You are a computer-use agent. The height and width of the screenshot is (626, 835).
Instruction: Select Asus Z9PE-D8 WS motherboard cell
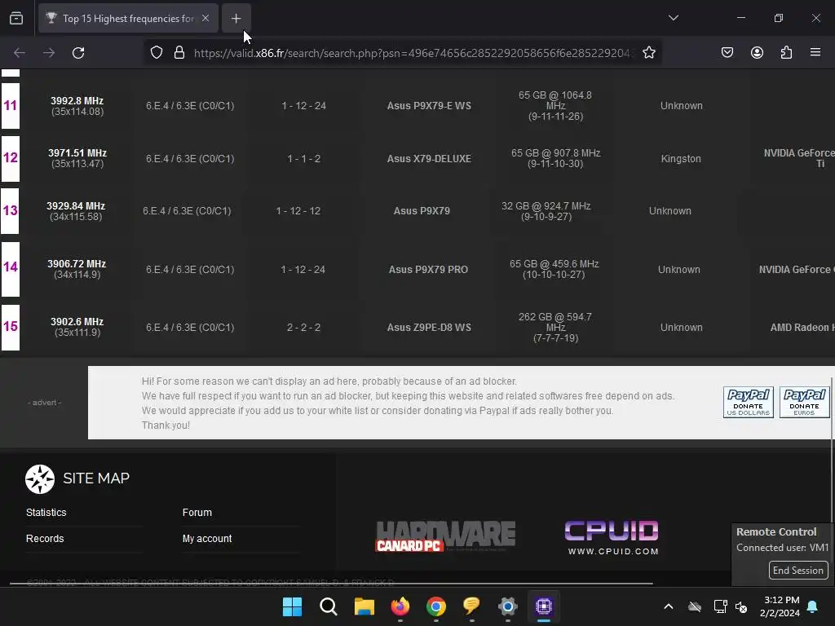(429, 328)
